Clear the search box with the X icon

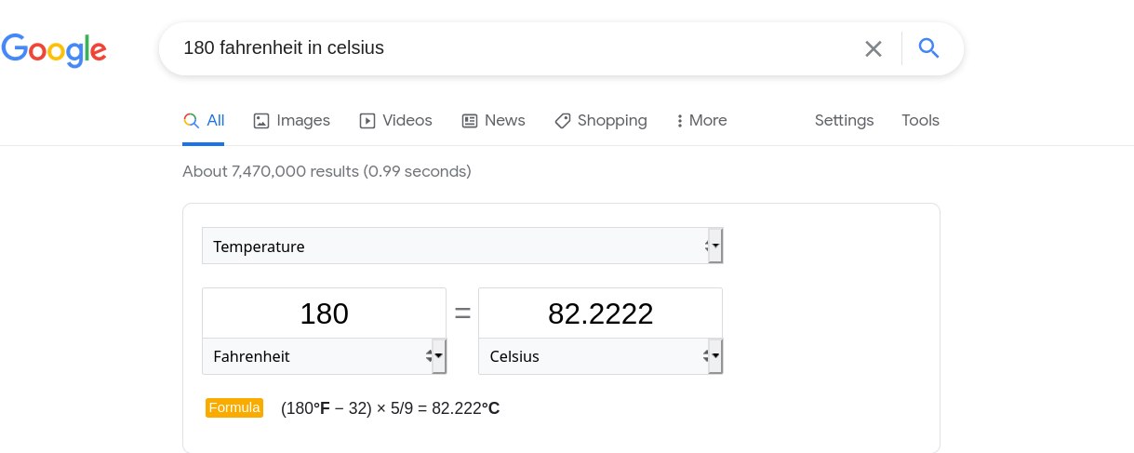(873, 48)
